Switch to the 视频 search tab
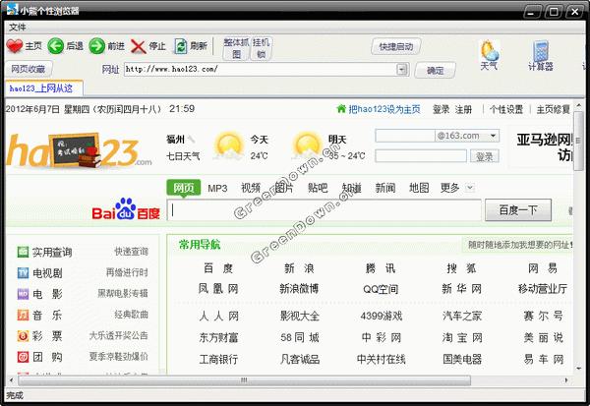The width and height of the screenshot is (590, 406). pyautogui.click(x=251, y=188)
